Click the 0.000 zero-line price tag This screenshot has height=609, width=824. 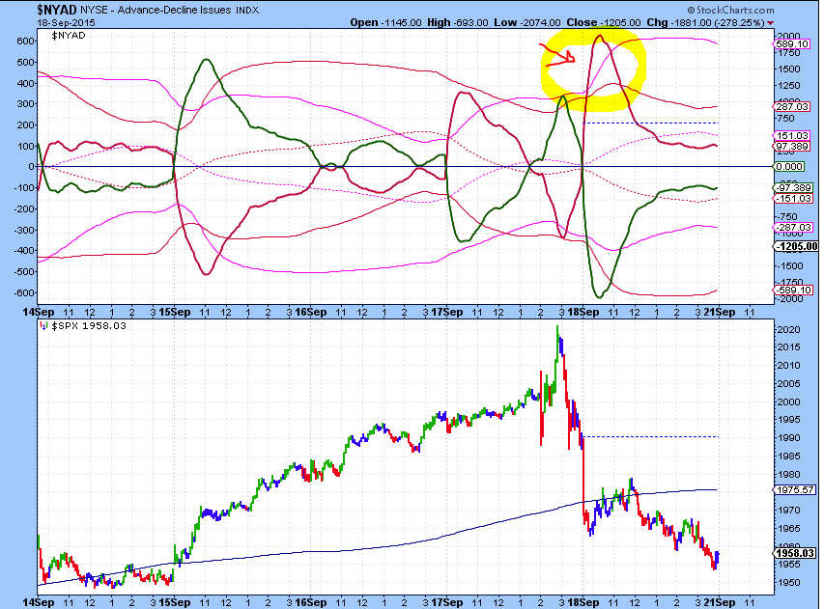coord(790,166)
